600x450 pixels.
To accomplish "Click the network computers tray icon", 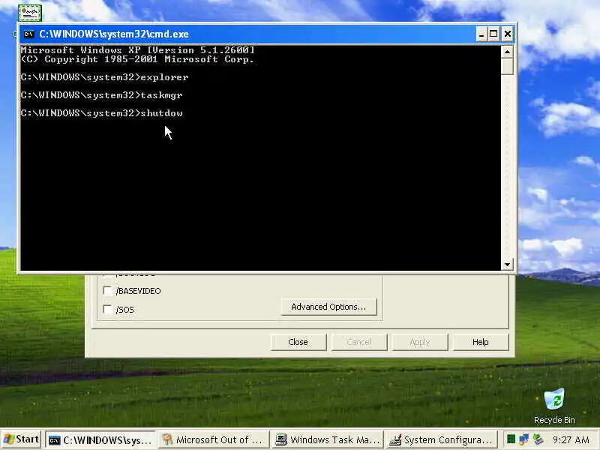I will [523, 439].
